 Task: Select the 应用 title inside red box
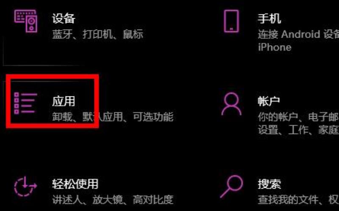(x=64, y=101)
